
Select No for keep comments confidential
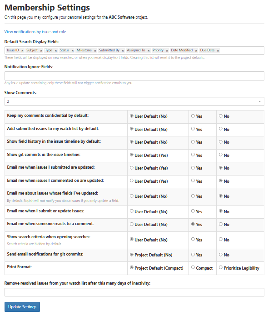point(221,116)
